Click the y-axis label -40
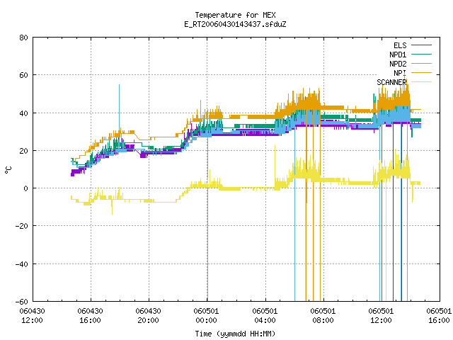The width and height of the screenshot is (453, 340). pyautogui.click(x=22, y=264)
